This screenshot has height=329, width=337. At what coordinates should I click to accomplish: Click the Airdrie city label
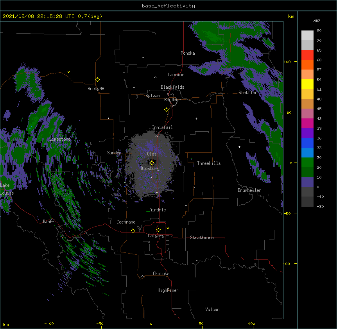click(x=158, y=210)
